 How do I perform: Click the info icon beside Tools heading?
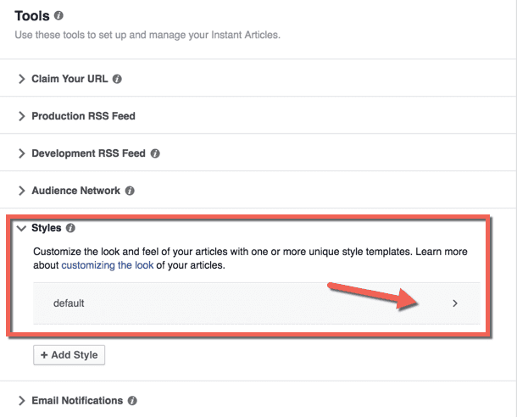click(x=58, y=15)
